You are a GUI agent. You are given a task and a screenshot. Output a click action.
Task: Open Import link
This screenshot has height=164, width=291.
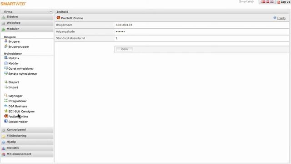click(x=13, y=87)
